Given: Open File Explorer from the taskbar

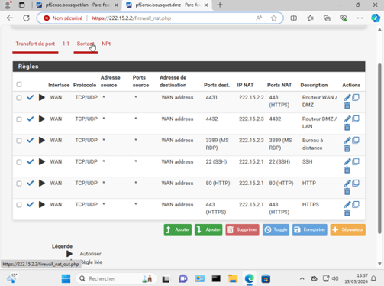Looking at the screenshot, I should pyautogui.click(x=233, y=278).
